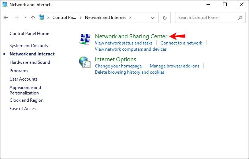Select System and Security in sidebar

(29, 46)
